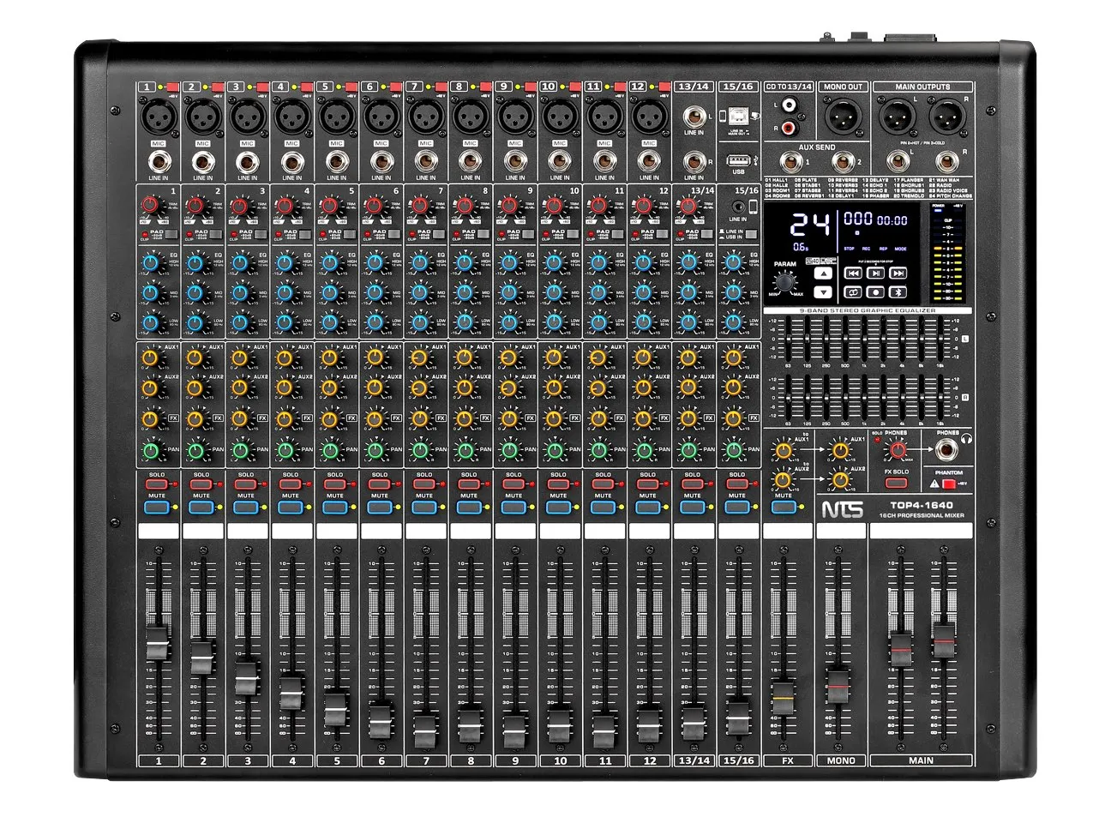Viewport: 1111px width, 823px height.
Task: Select the effect preset up arrow
Action: (x=823, y=273)
